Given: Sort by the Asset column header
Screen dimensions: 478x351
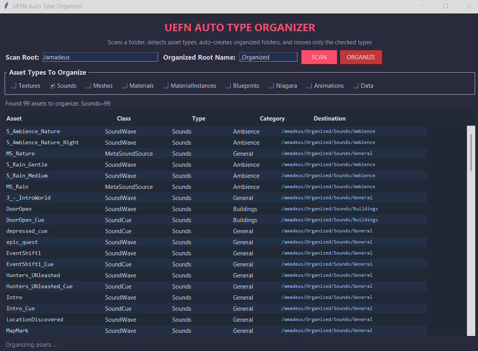Looking at the screenshot, I should 14,118.
